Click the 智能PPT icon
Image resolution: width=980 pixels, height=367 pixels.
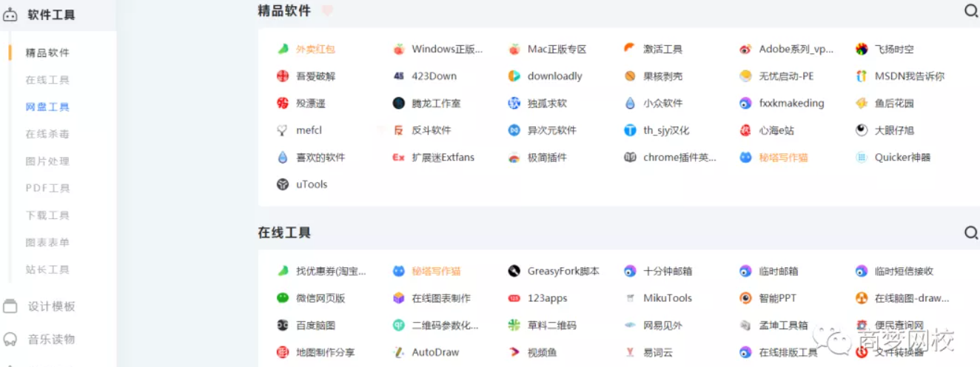pos(745,298)
